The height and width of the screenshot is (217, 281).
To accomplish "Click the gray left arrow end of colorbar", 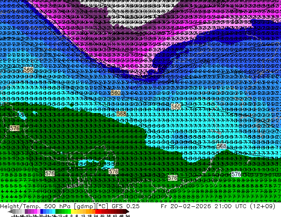I will click(x=10, y=211).
